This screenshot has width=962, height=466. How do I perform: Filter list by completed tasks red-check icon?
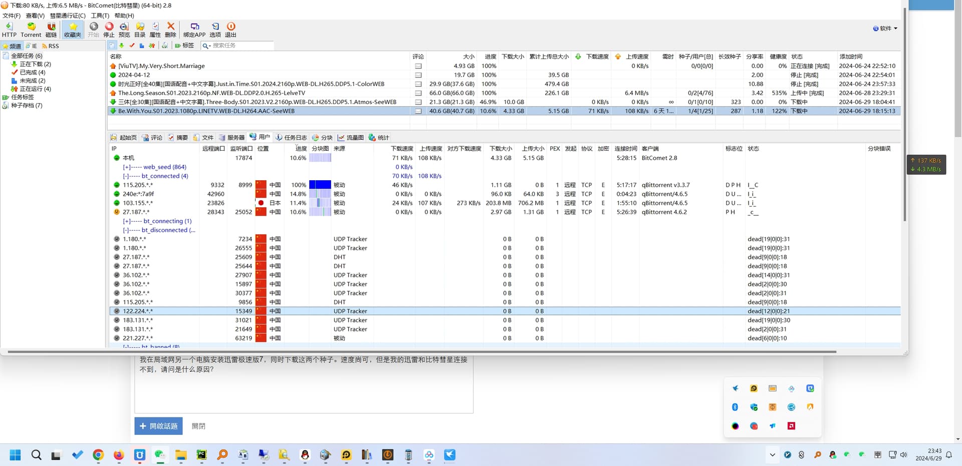point(132,46)
